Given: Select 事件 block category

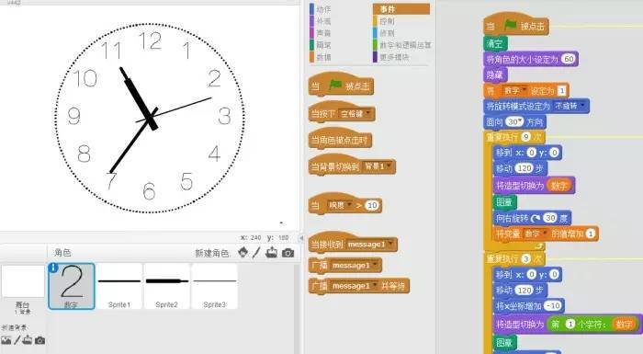Looking at the screenshot, I should (x=401, y=9).
